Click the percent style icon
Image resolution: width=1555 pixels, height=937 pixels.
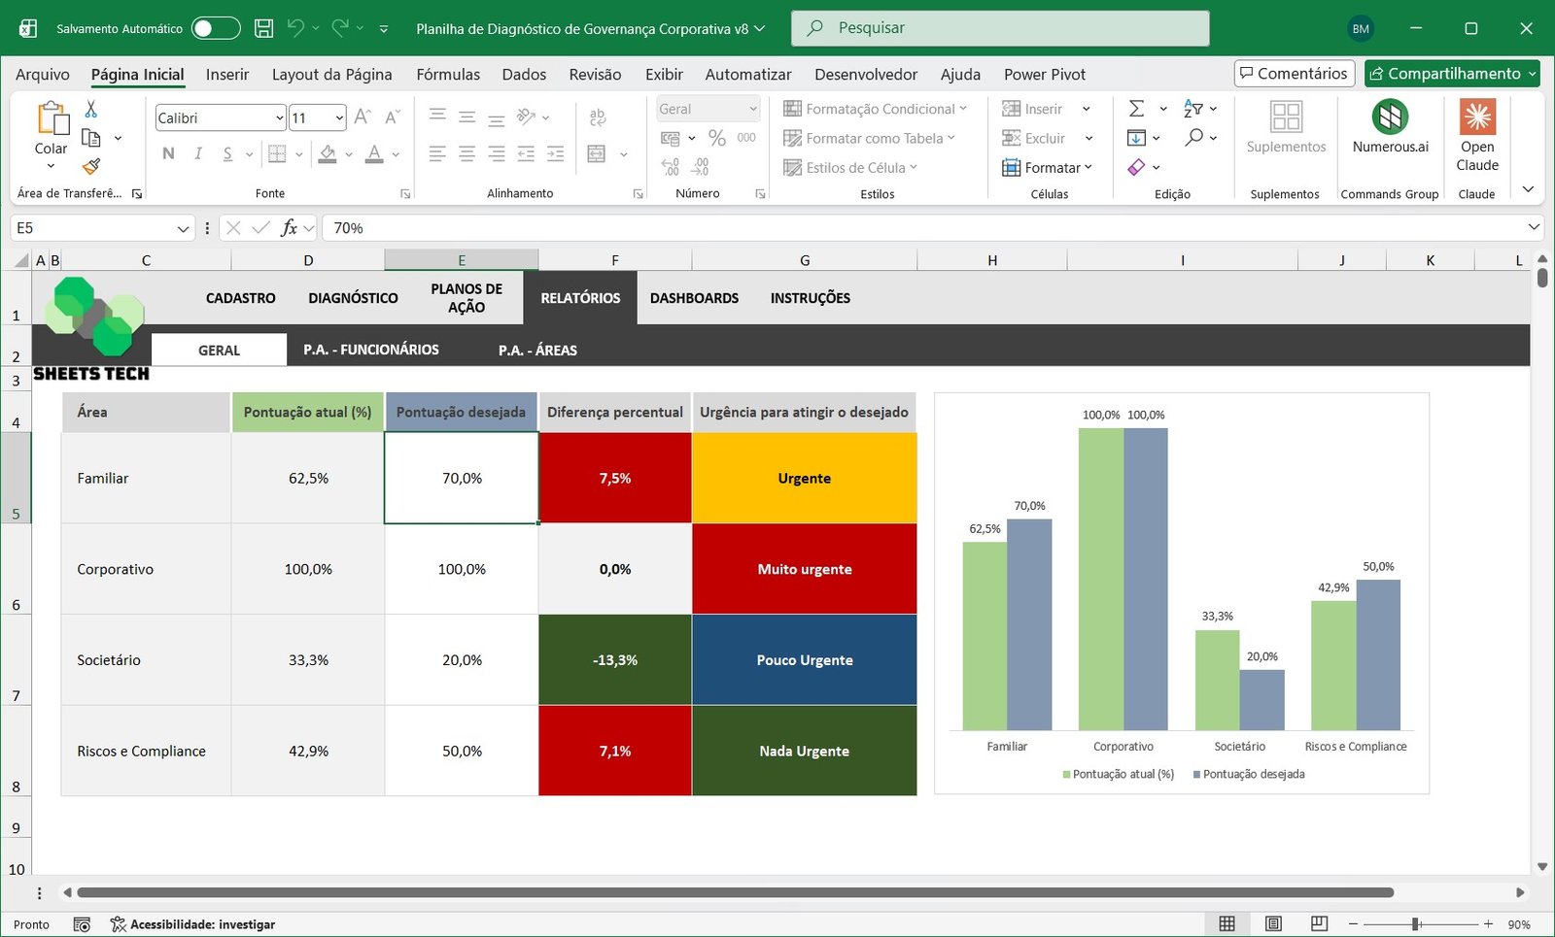pos(717,138)
